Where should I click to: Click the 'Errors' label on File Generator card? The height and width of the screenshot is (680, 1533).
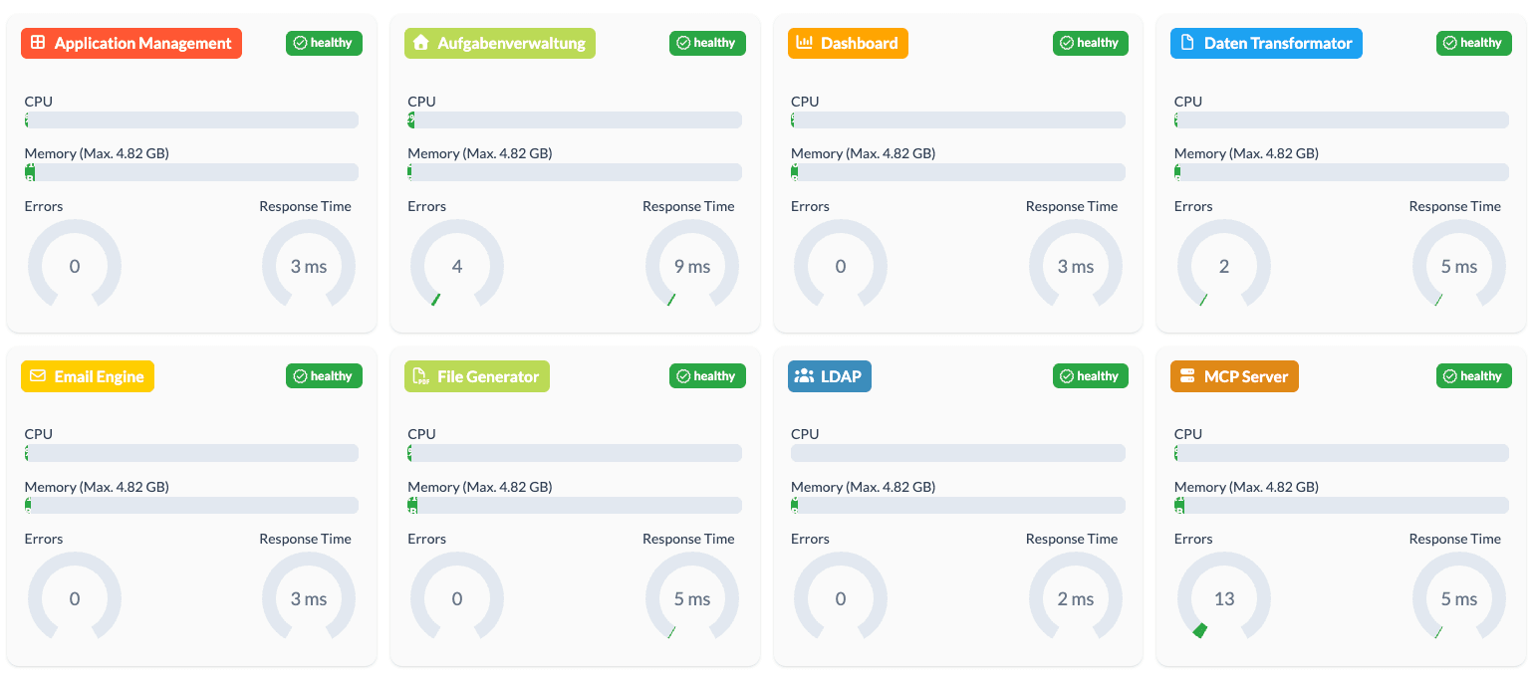coord(426,539)
